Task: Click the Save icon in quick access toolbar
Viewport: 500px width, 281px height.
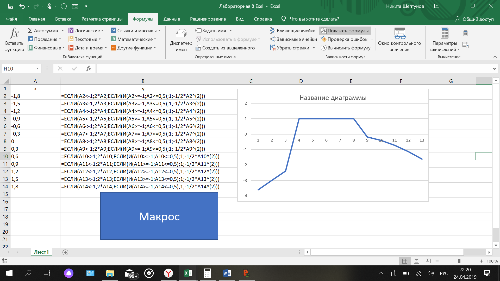Action: pyautogui.click(x=11, y=6)
